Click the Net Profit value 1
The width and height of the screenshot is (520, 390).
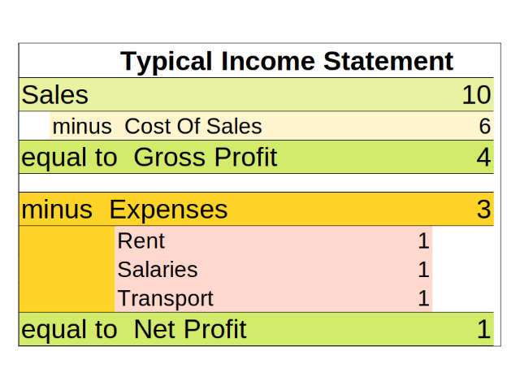[483, 330]
